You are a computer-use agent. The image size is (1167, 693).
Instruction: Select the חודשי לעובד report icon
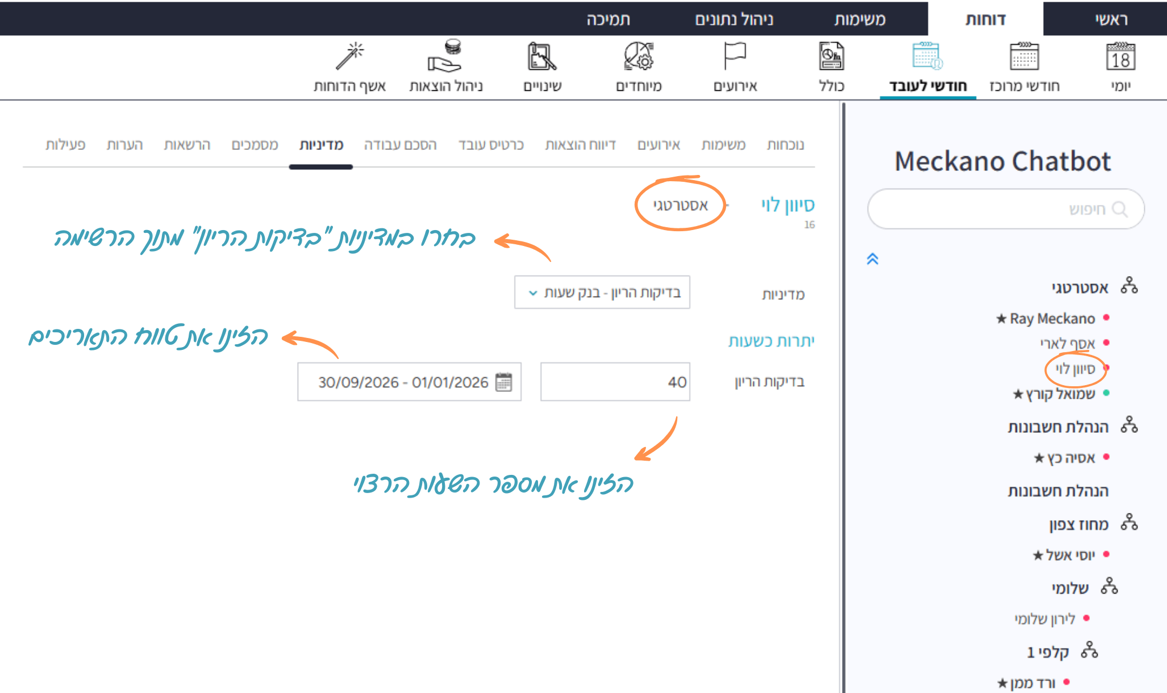tap(927, 57)
